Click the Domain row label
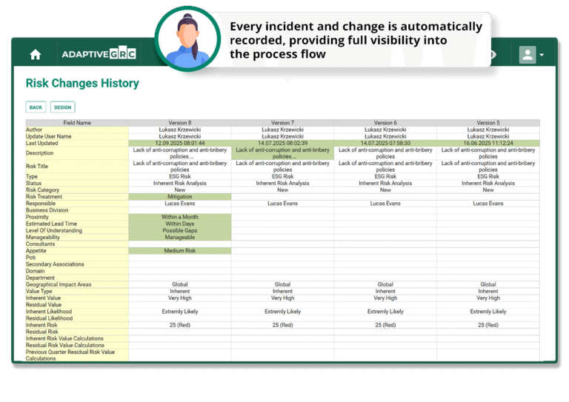The height and width of the screenshot is (402, 569). [x=77, y=271]
